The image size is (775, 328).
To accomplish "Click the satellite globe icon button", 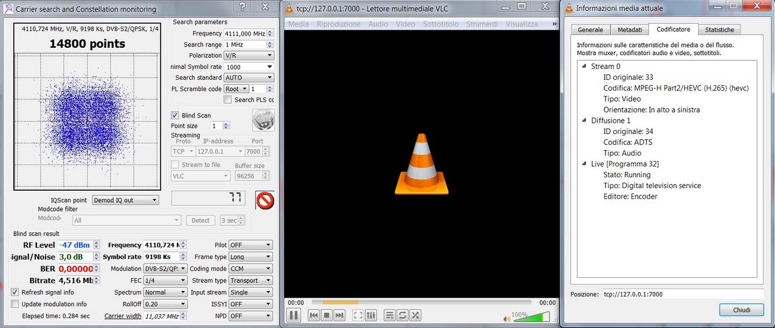I will 263,120.
